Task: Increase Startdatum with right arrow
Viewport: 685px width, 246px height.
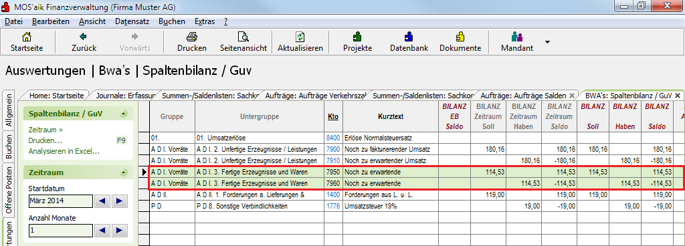Action: [x=119, y=201]
